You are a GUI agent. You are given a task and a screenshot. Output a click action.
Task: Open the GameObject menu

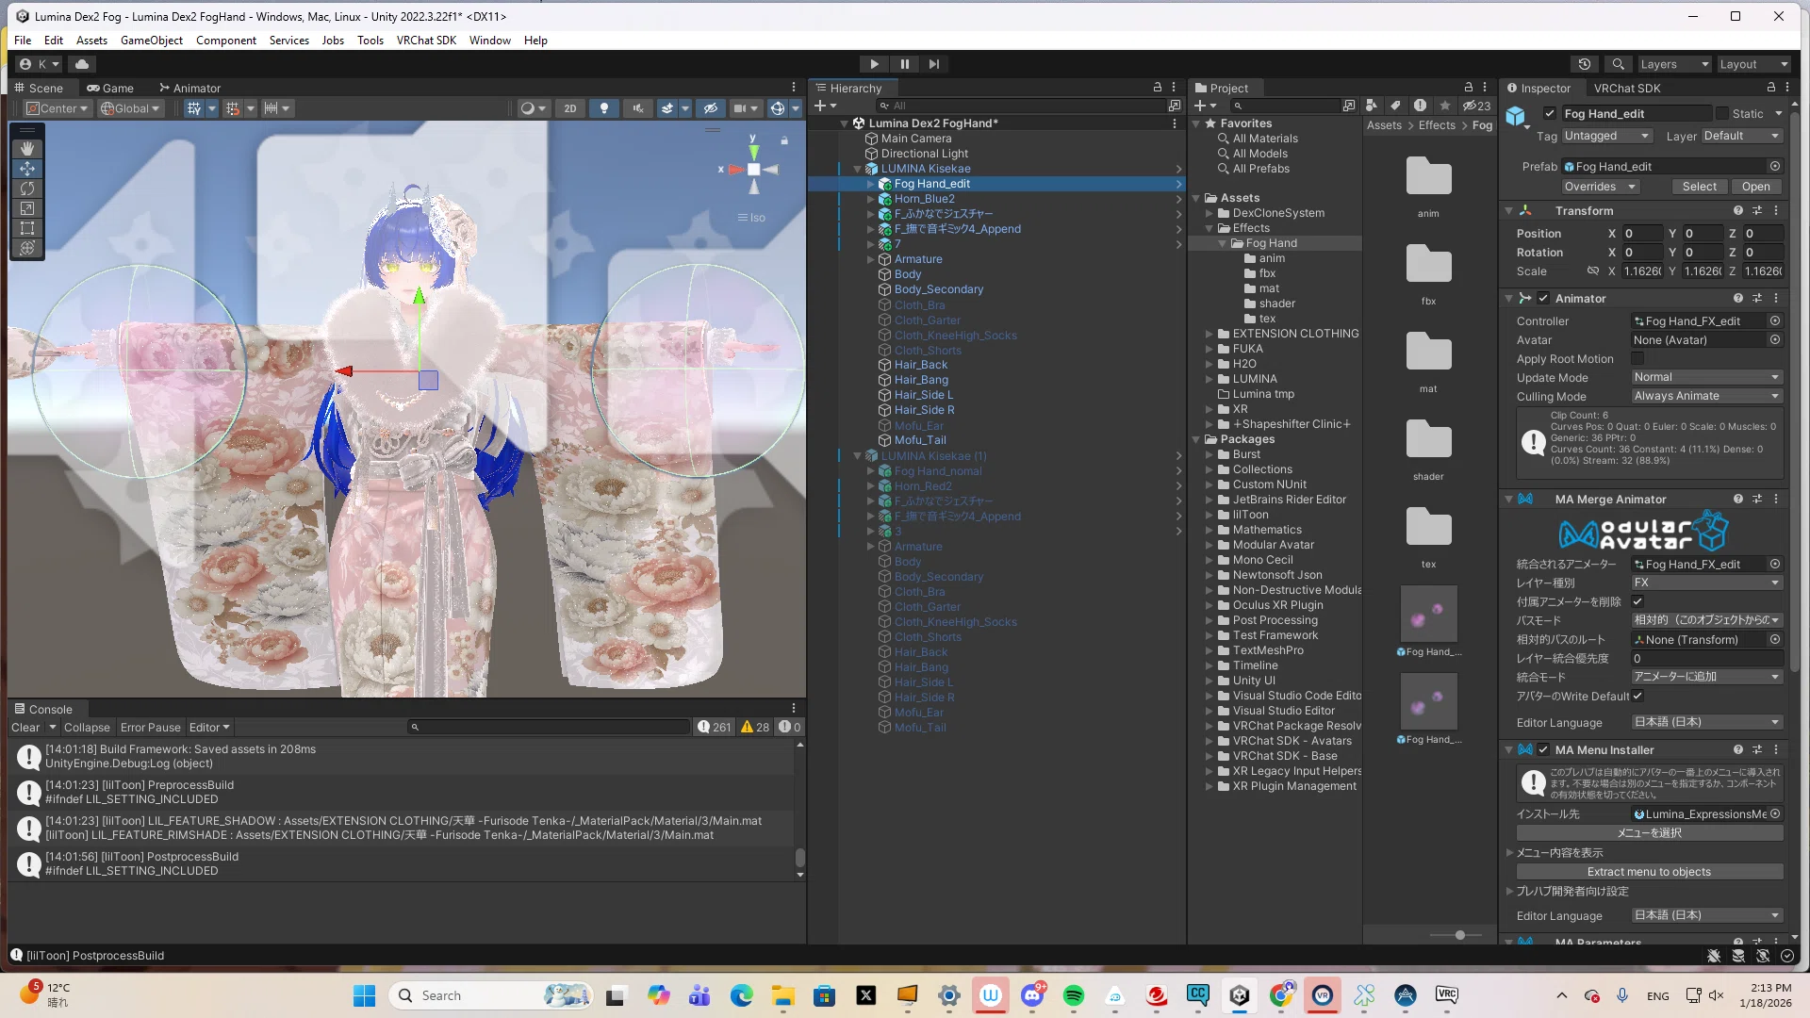pos(152,41)
